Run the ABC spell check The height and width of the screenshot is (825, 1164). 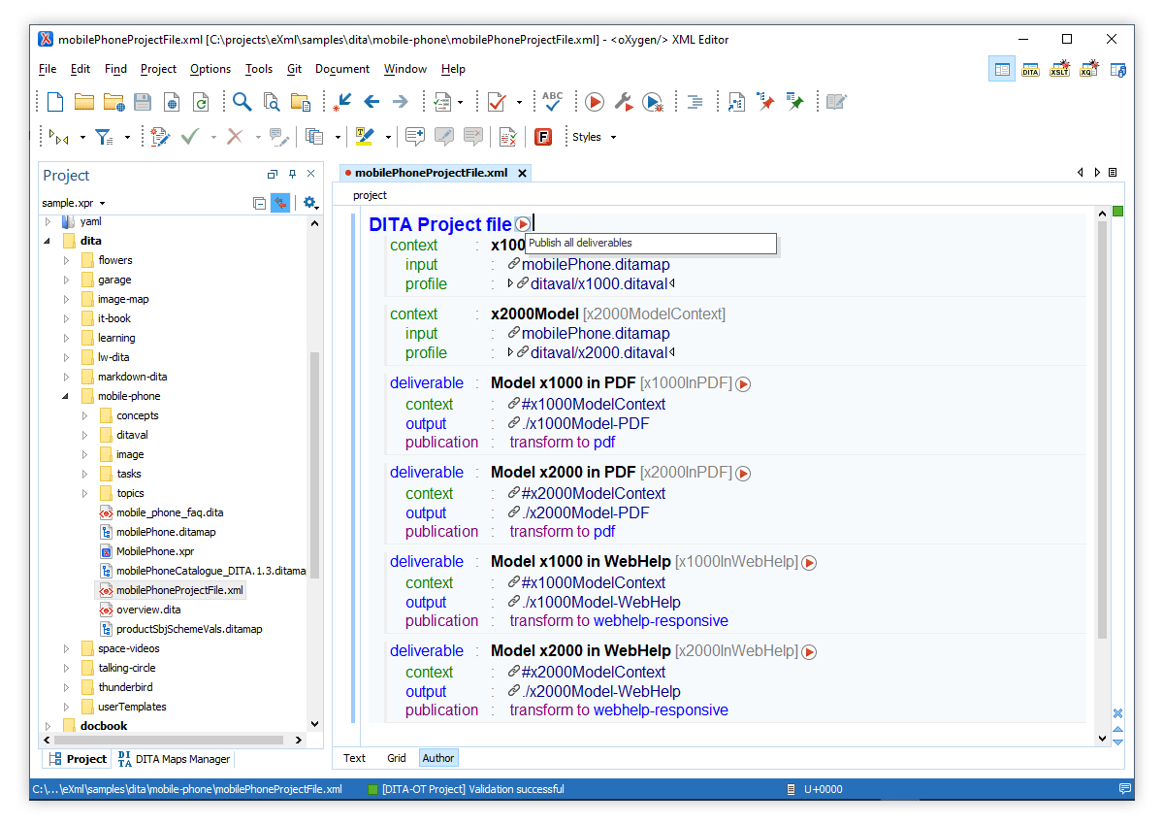pos(553,102)
